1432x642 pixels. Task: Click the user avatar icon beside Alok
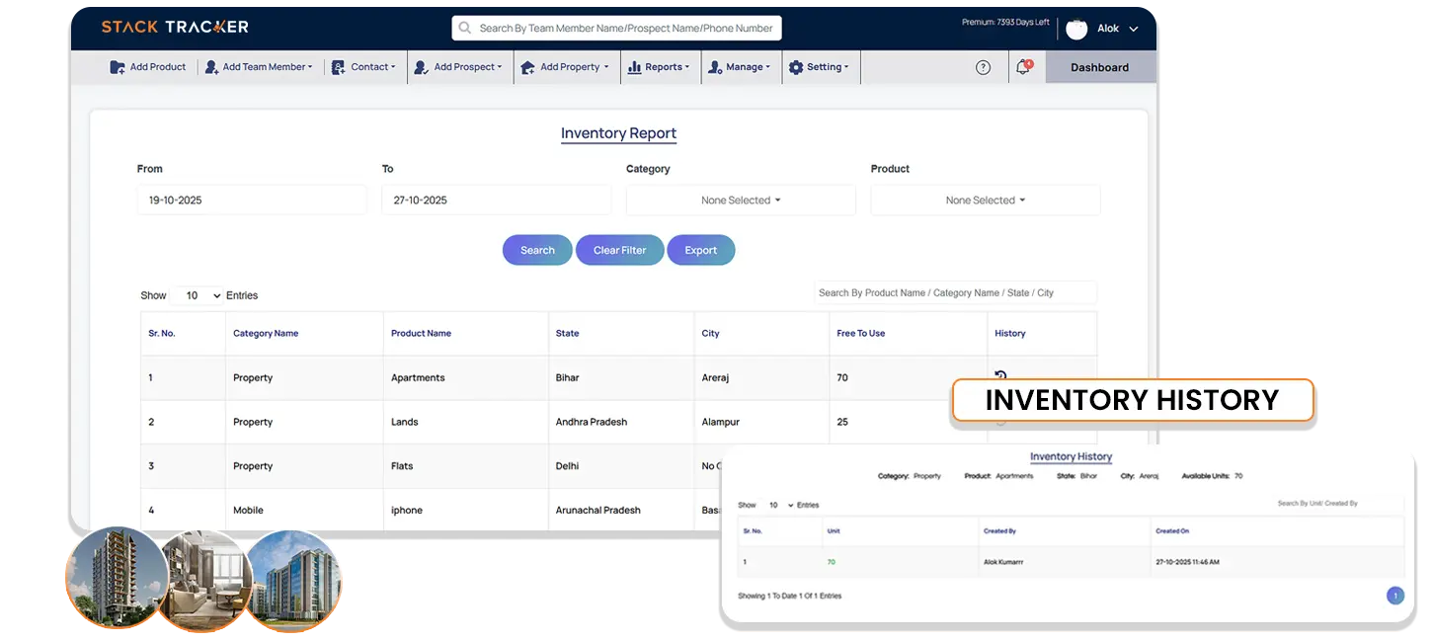[1076, 29]
